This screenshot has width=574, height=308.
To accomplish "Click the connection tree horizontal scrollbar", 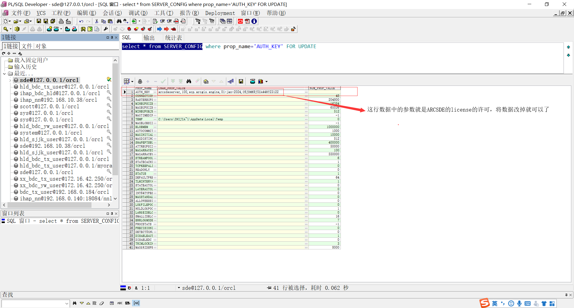I will [49, 205].
